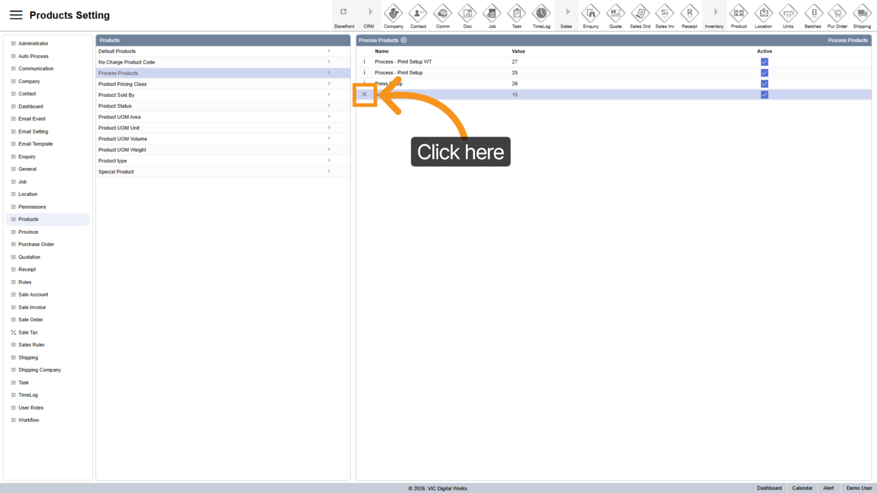The width and height of the screenshot is (877, 493).
Task: Uncheck Active for Process - Print Setup
Action: click(764, 73)
